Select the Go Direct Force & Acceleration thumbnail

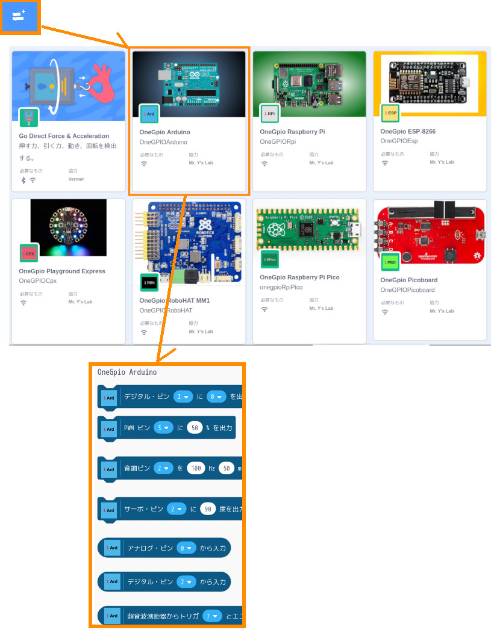click(x=68, y=86)
